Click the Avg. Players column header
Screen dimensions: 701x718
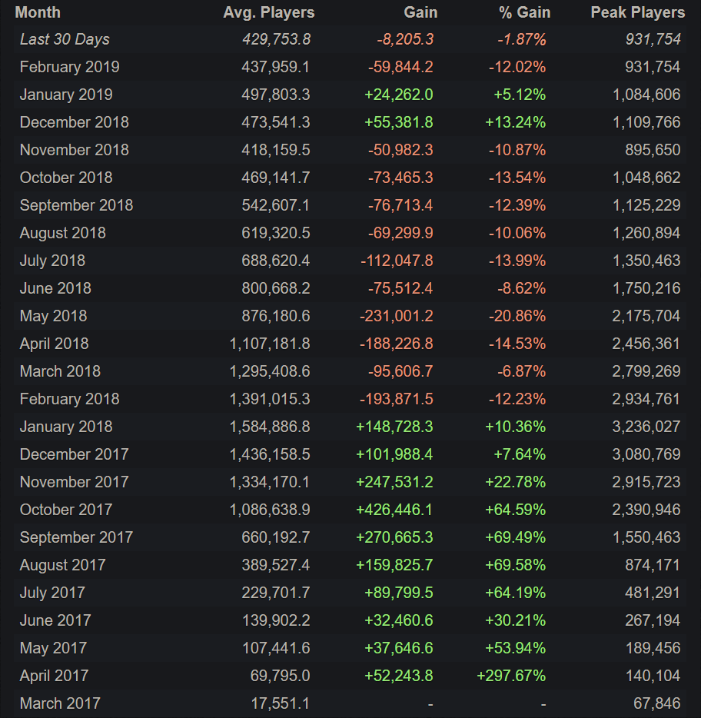(268, 12)
